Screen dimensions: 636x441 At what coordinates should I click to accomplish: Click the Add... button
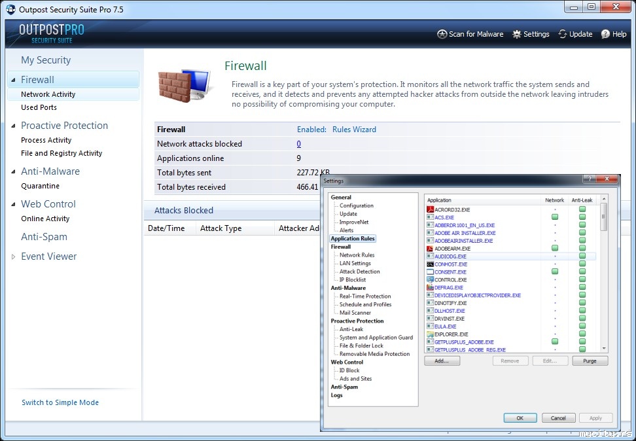(x=442, y=361)
